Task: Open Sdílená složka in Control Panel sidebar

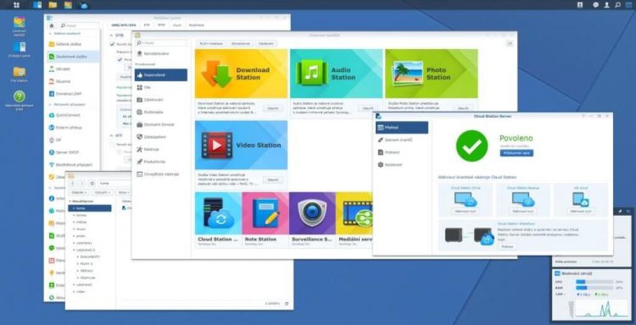Action: click(x=73, y=44)
